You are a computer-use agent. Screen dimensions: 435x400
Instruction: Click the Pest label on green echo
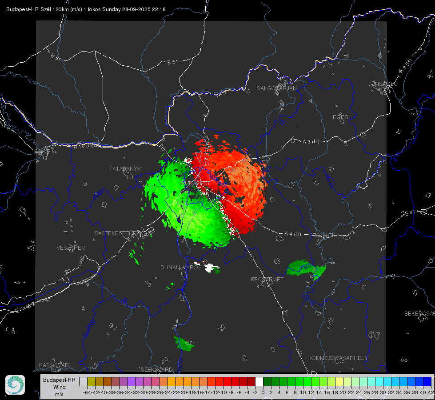tap(306, 267)
